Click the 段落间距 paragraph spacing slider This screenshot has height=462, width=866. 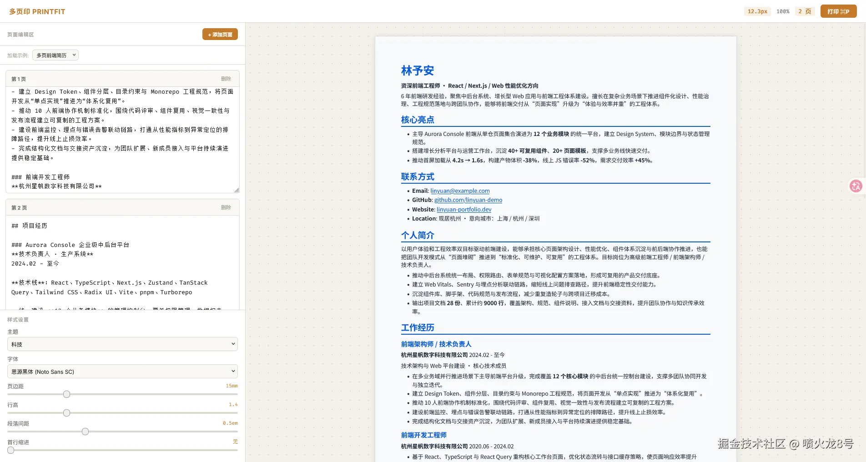pos(85,432)
